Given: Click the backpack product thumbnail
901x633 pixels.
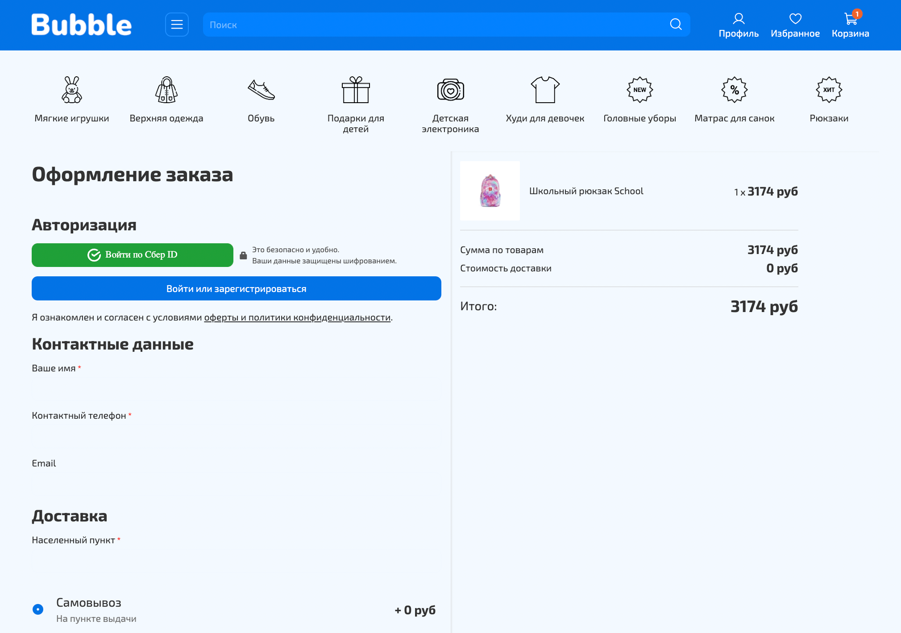Looking at the screenshot, I should [x=490, y=191].
